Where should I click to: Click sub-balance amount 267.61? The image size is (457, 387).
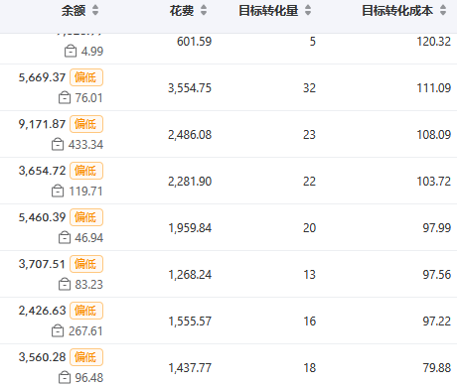pos(85,331)
